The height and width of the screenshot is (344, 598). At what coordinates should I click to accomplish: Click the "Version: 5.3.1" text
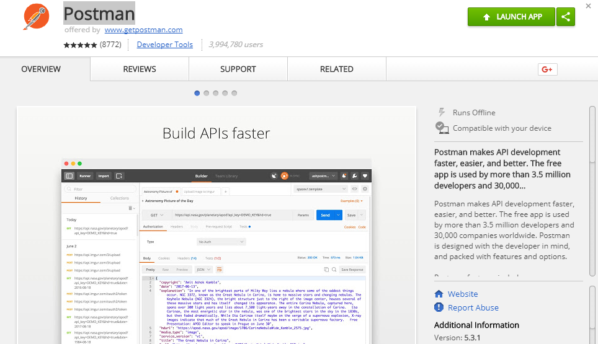click(457, 338)
